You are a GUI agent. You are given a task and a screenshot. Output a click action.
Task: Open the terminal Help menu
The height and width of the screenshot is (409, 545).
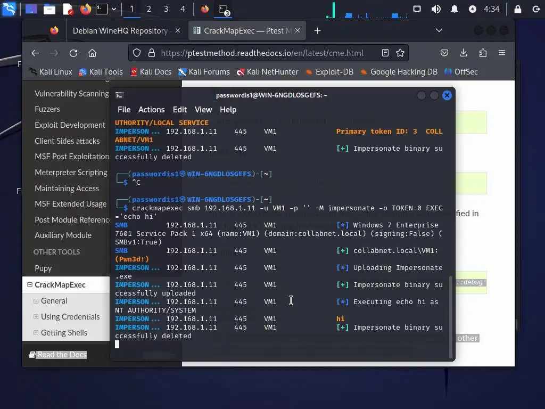228,110
